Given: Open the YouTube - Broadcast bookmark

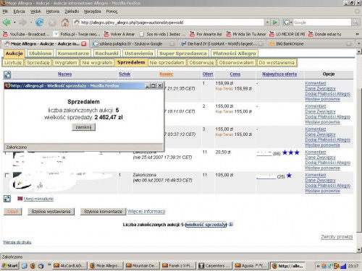Looking at the screenshot, I should coord(26,34).
